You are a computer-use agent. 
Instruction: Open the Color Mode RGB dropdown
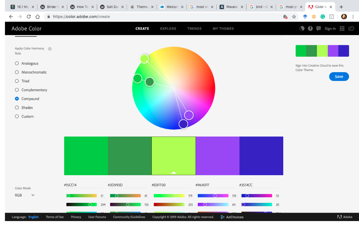coord(24,195)
